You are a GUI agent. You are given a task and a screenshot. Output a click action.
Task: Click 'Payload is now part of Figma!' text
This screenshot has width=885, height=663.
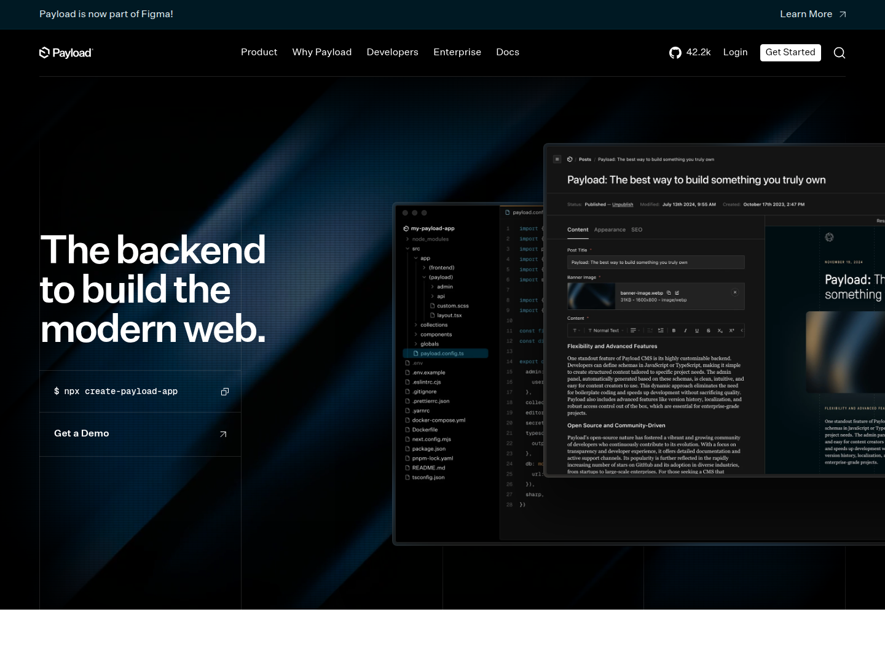coord(106,14)
